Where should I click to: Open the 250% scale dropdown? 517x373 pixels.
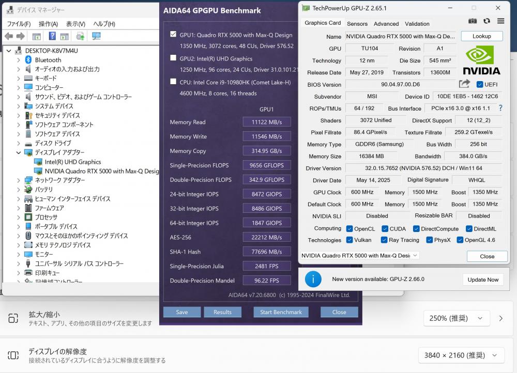[457, 318]
